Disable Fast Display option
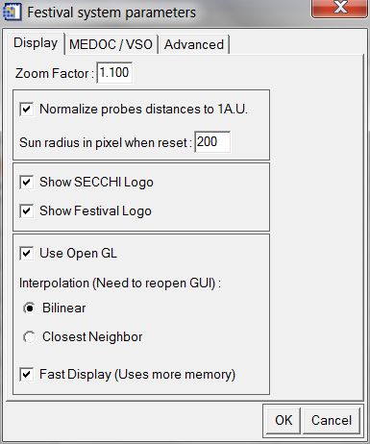The height and width of the screenshot is (444, 370). point(26,375)
